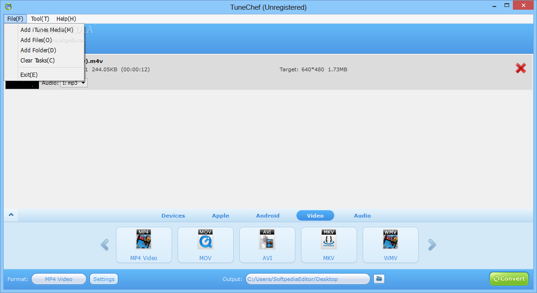
Task: Open the Tool(T) menu
Action: [x=40, y=19]
